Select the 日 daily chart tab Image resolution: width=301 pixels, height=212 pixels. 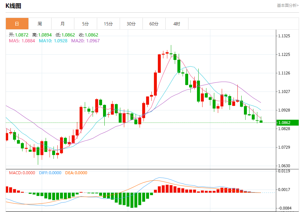[x=17, y=24]
